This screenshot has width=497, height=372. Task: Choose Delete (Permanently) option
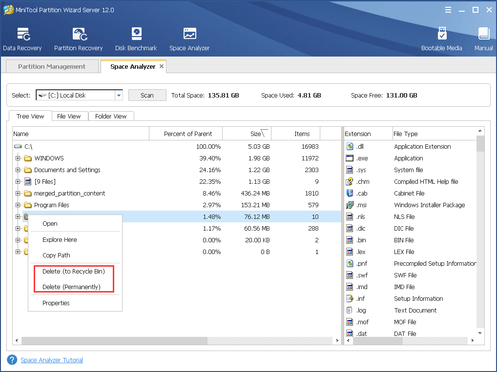tap(75, 287)
